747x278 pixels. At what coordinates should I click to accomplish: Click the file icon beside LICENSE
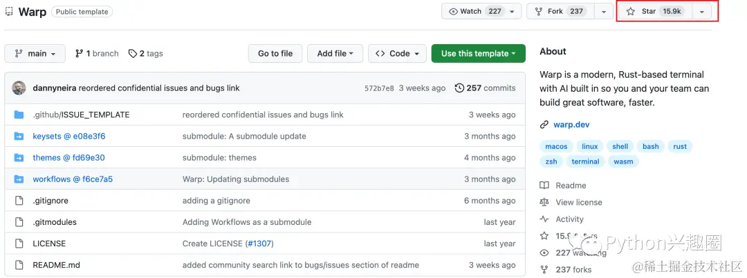click(x=19, y=244)
